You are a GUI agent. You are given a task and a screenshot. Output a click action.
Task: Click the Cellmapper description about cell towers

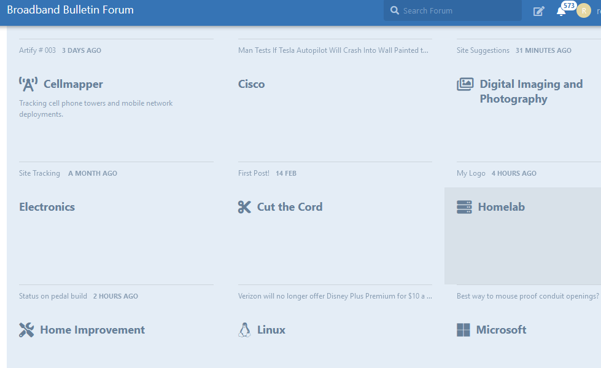(96, 109)
